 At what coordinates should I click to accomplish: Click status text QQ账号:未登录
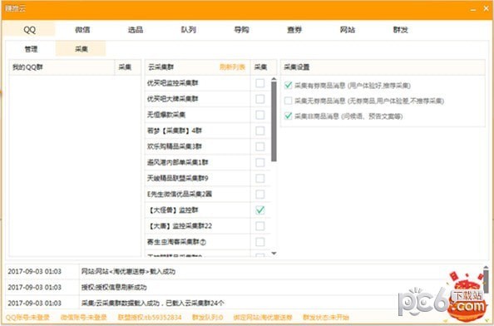coord(27,318)
